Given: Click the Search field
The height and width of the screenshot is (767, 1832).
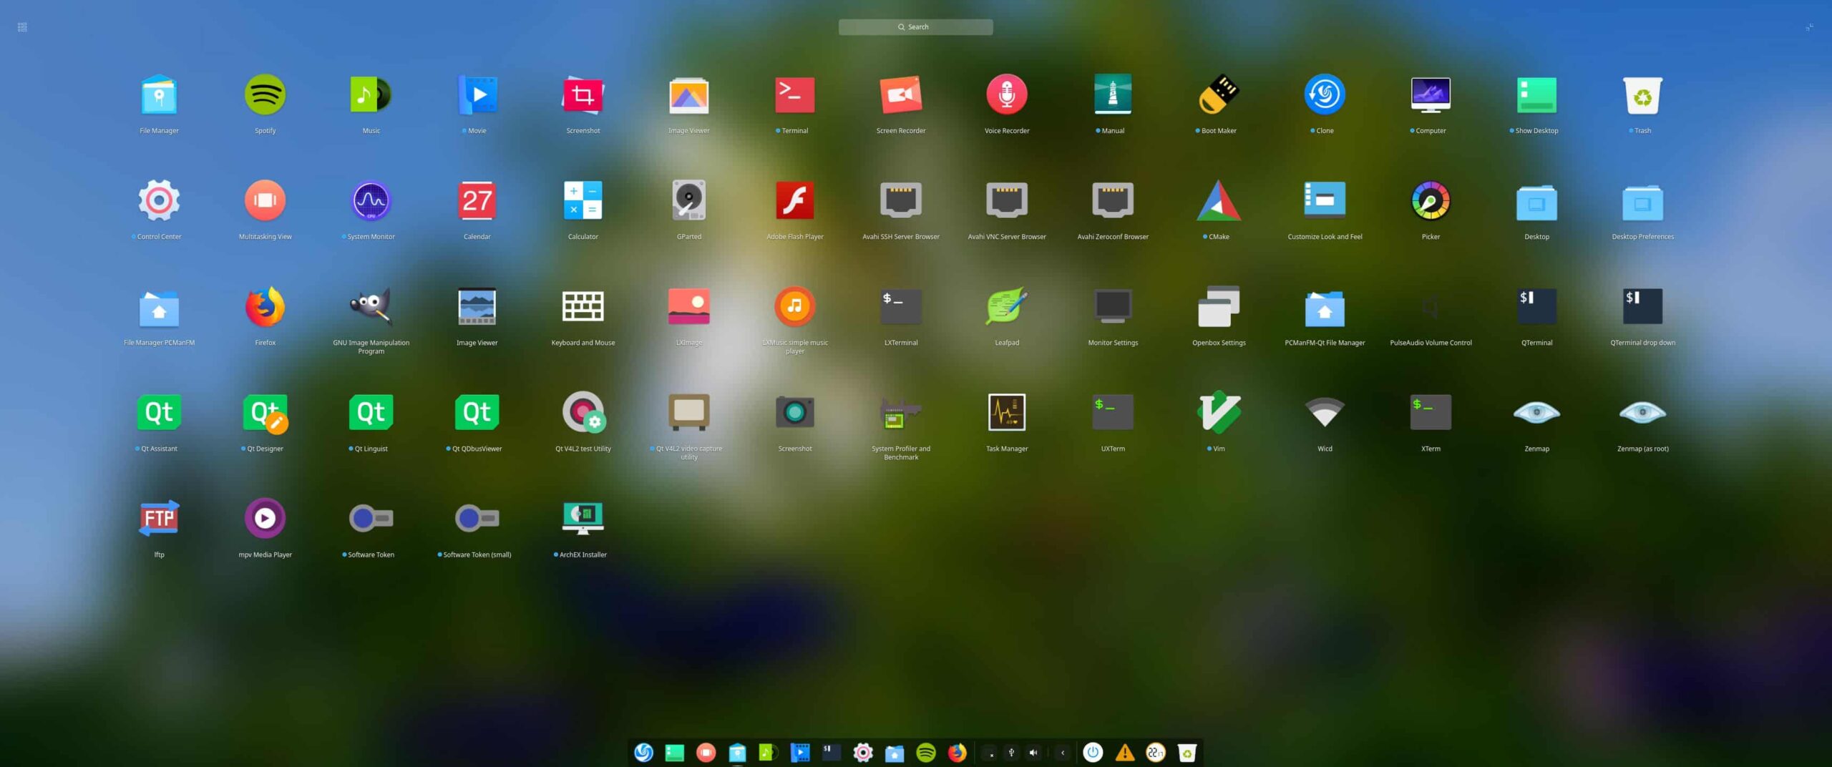Looking at the screenshot, I should [915, 27].
